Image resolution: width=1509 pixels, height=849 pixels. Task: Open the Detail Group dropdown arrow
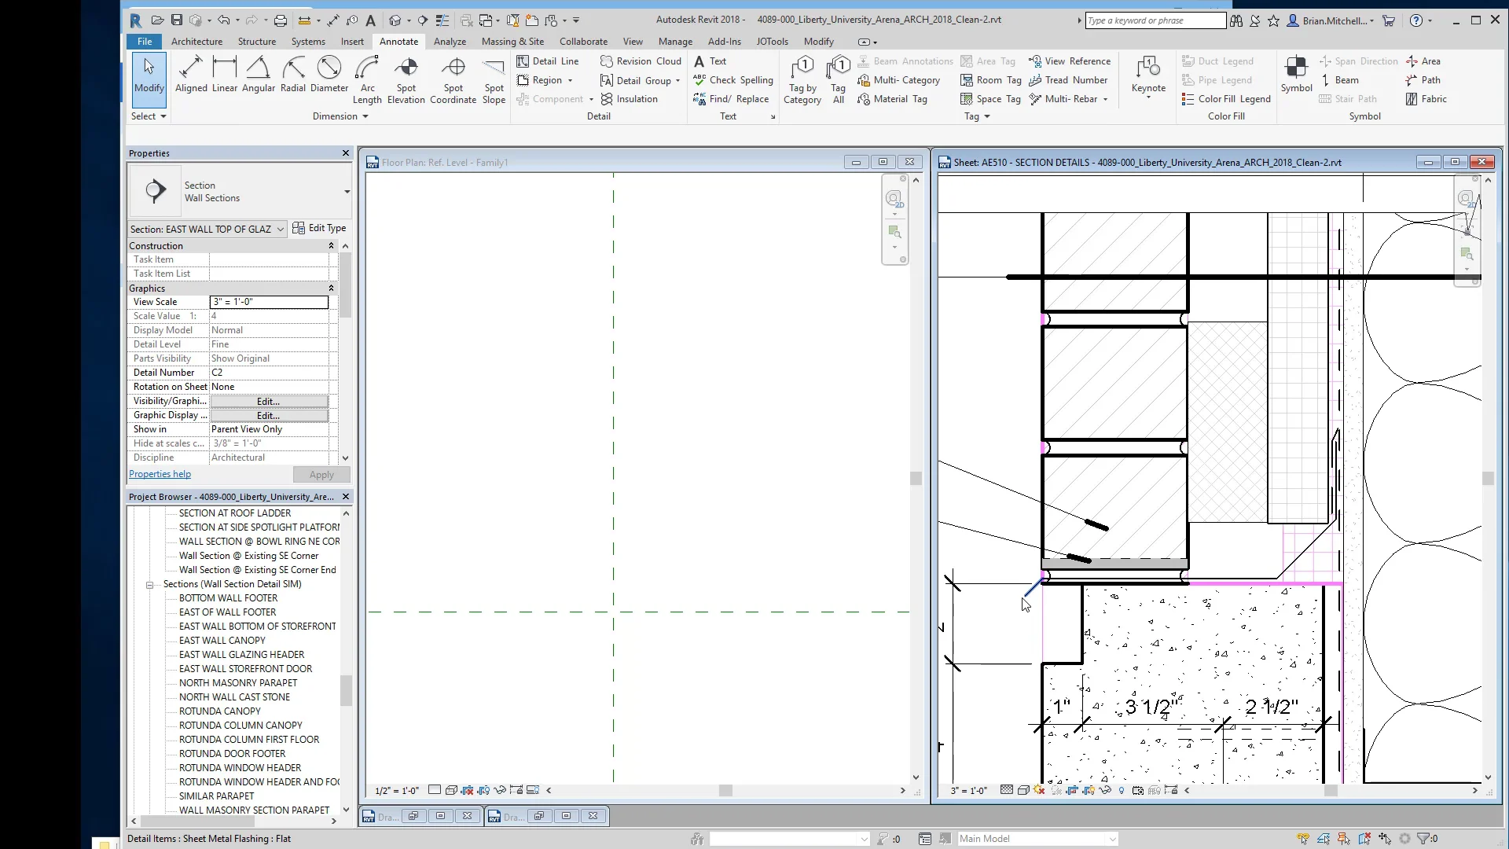(x=677, y=80)
